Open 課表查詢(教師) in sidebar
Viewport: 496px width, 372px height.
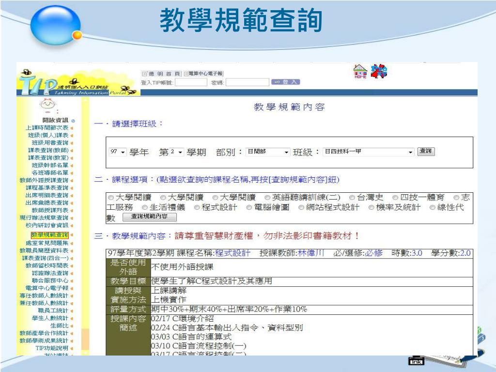coord(48,150)
